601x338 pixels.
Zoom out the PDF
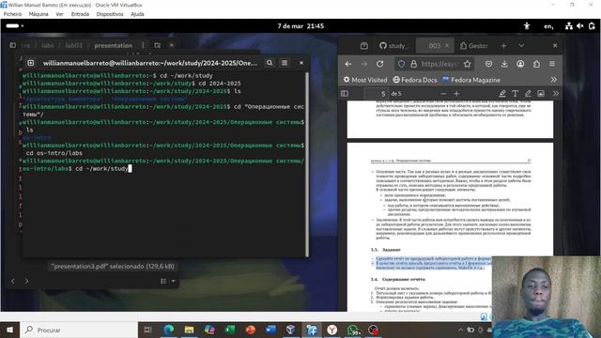(x=443, y=94)
